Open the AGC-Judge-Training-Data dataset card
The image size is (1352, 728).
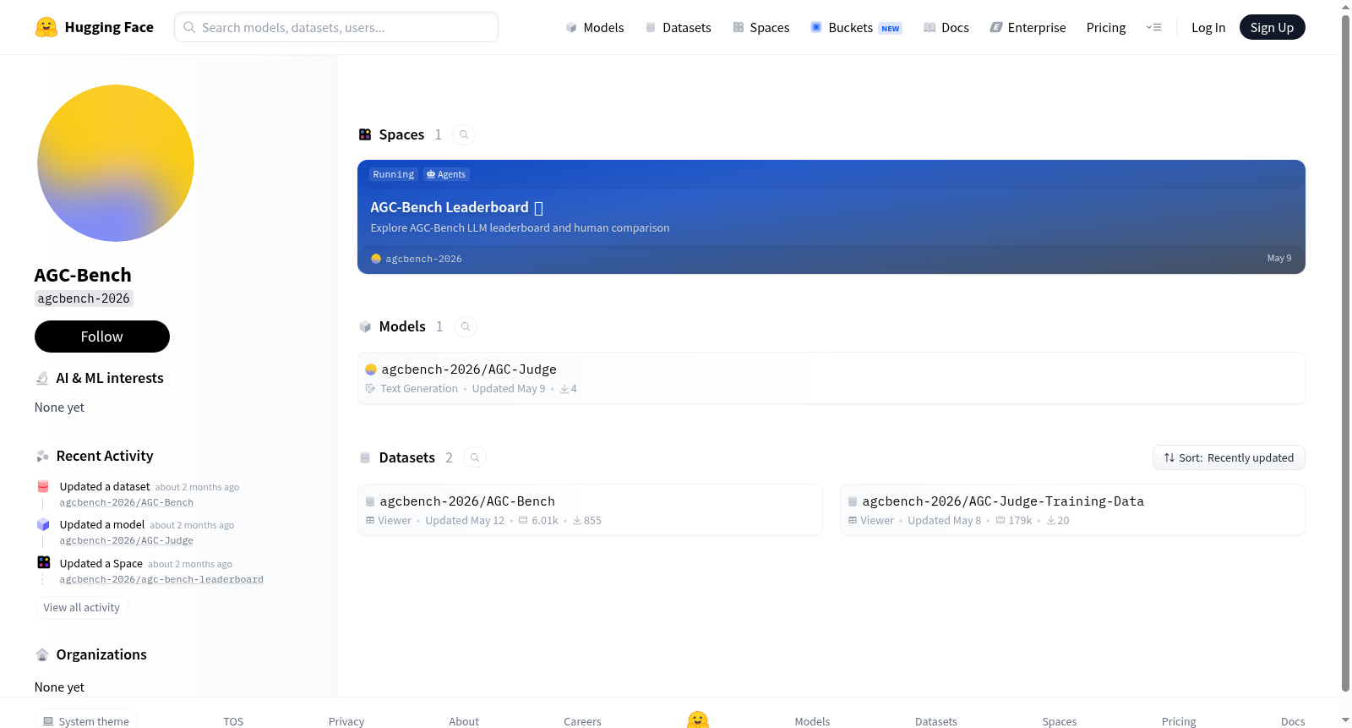(1072, 510)
